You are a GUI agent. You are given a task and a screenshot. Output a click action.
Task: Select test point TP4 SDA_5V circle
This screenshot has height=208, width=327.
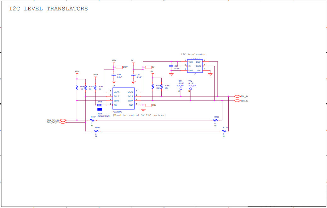click(x=190, y=89)
